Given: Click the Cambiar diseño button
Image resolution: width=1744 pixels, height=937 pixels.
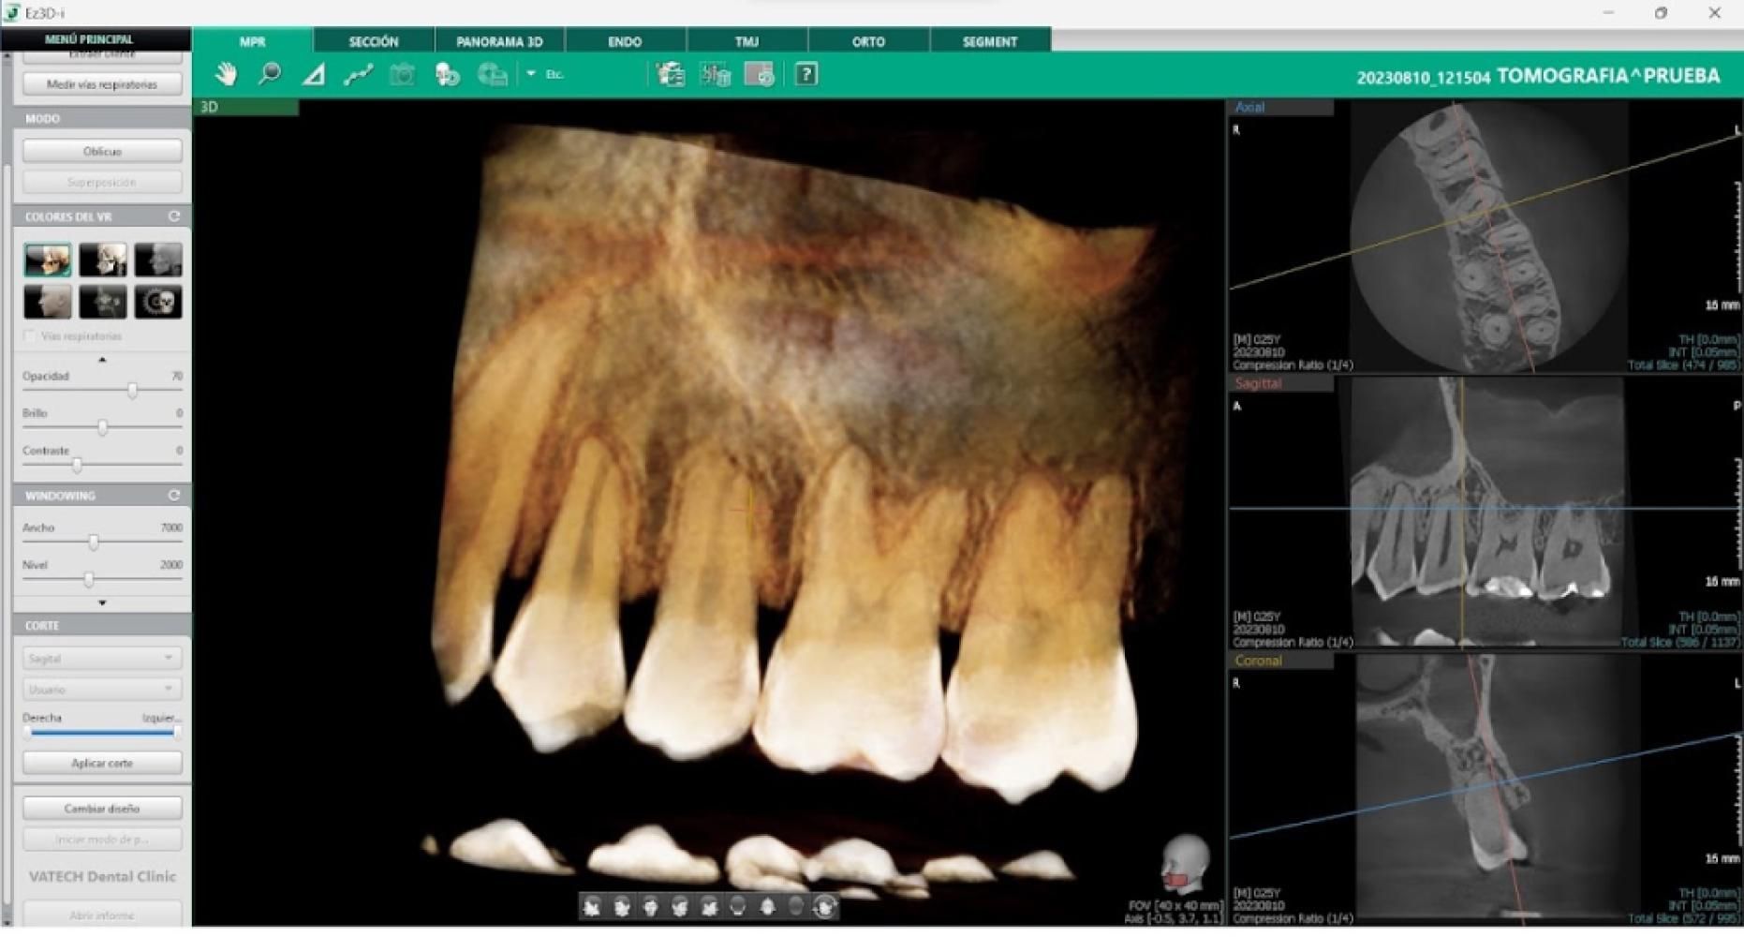Looking at the screenshot, I should pyautogui.click(x=101, y=808).
